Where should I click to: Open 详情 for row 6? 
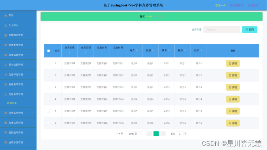pos(233,123)
